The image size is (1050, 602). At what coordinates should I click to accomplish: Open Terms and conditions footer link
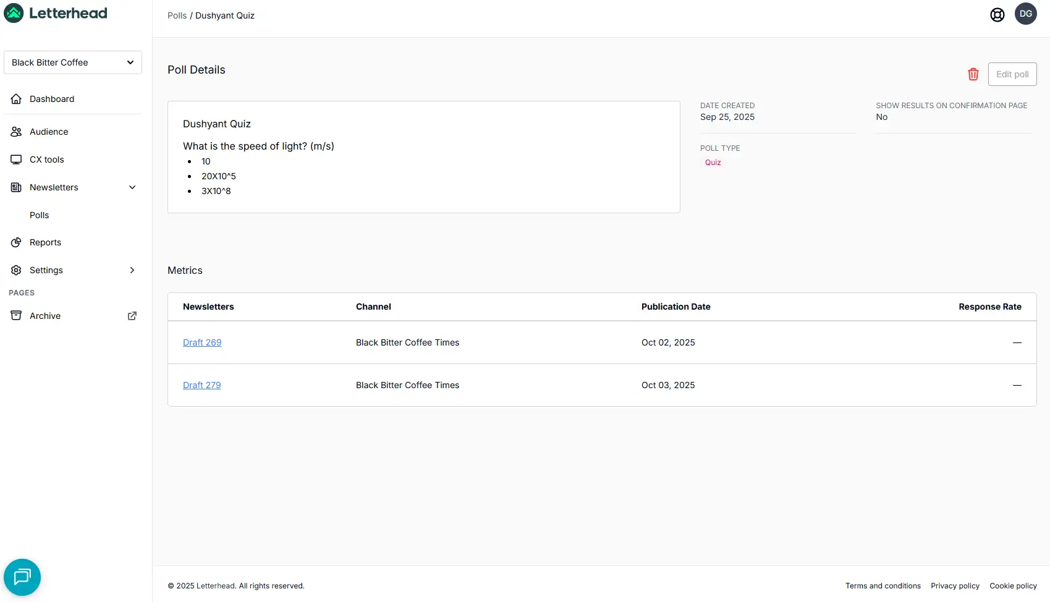(883, 586)
